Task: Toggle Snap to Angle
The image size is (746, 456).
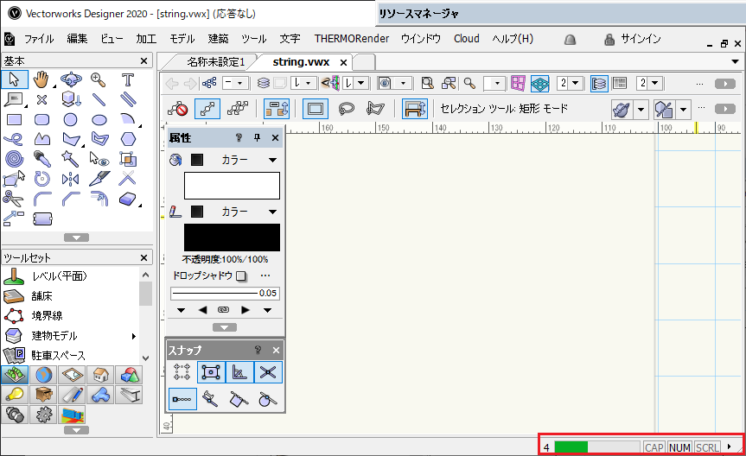Action: point(239,372)
